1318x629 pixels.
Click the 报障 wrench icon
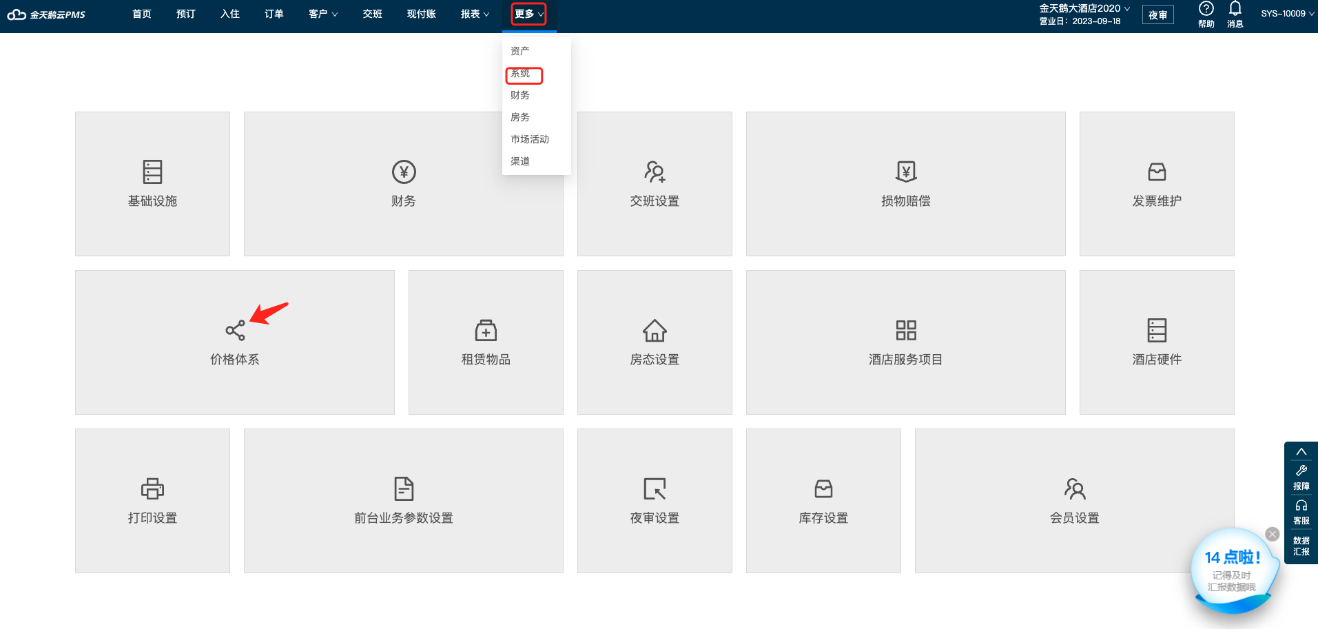tap(1301, 471)
